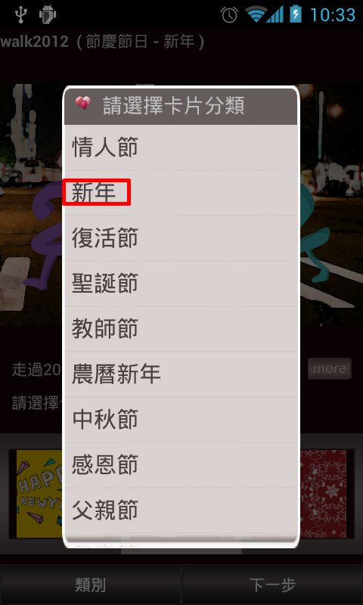Select the 聖誕節 option
The width and height of the screenshot is (363, 605).
tap(181, 283)
